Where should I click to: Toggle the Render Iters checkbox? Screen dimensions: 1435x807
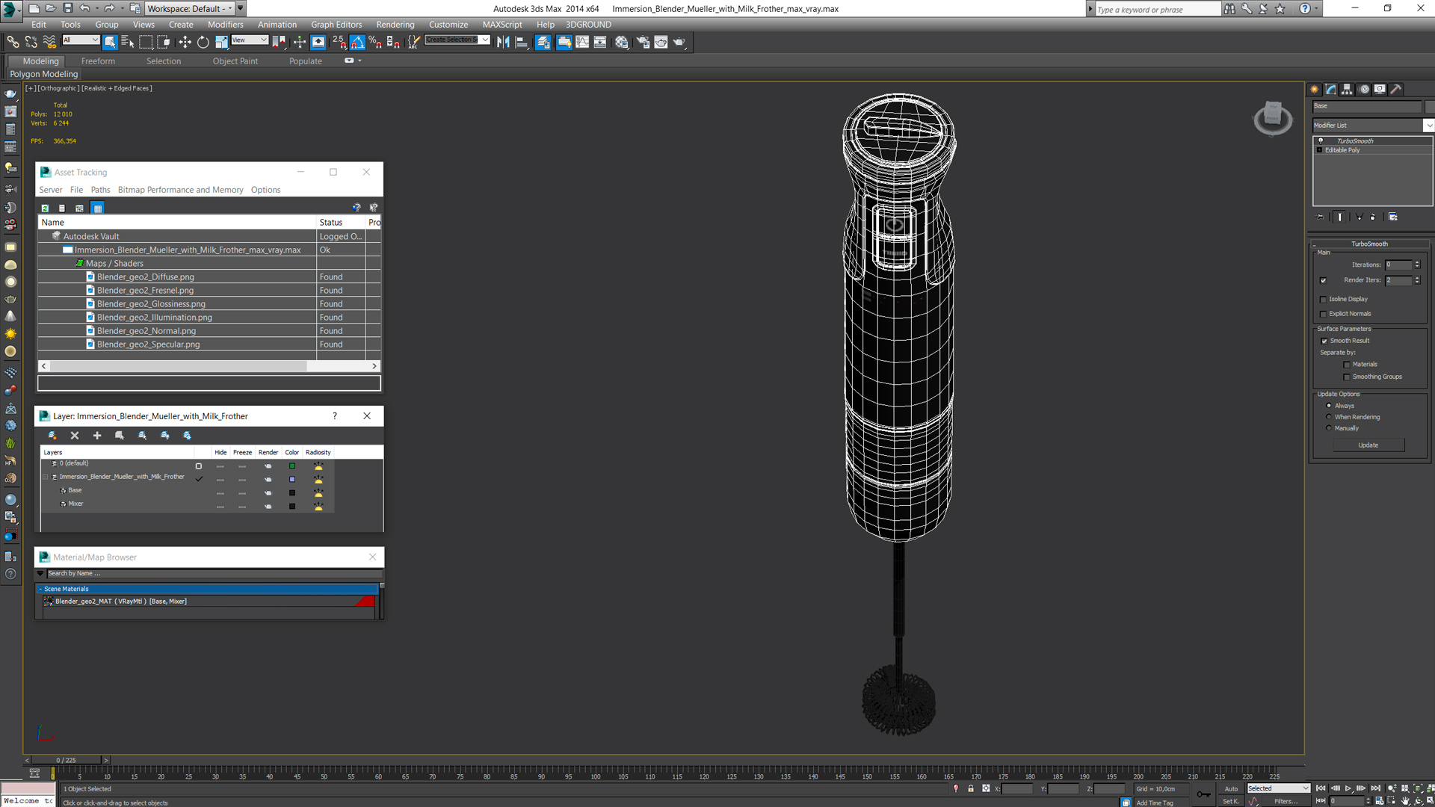coord(1324,280)
